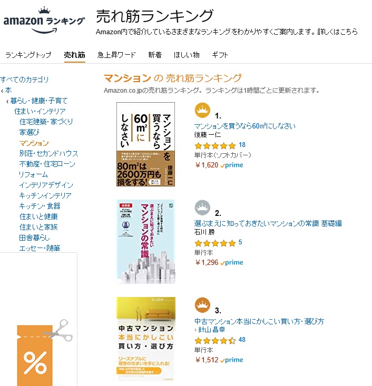Click the silver crown rank 2 badge
This screenshot has width=372, height=386.
point(202,207)
